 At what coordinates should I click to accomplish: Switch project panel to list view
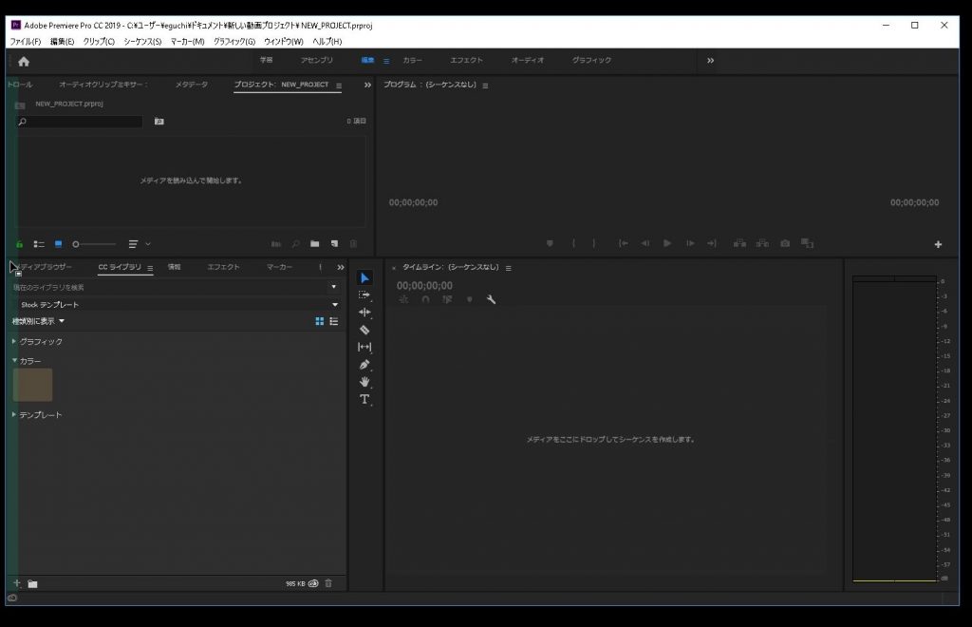point(39,244)
